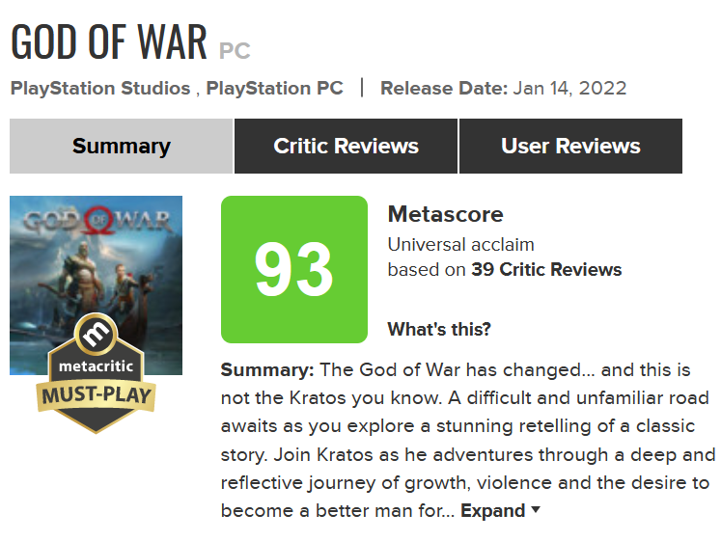The height and width of the screenshot is (541, 721).
Task: Click the metacritic 'm' logo circle
Action: [x=97, y=334]
